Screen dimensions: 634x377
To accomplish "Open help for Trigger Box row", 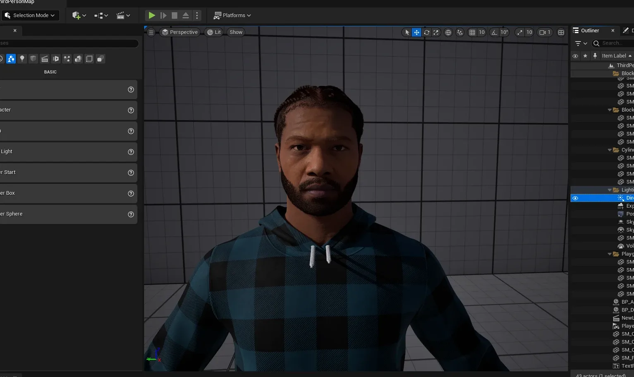I will [131, 194].
